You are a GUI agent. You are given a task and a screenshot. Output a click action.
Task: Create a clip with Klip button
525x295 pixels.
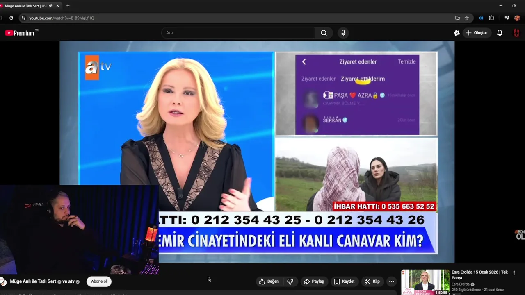[372, 281]
